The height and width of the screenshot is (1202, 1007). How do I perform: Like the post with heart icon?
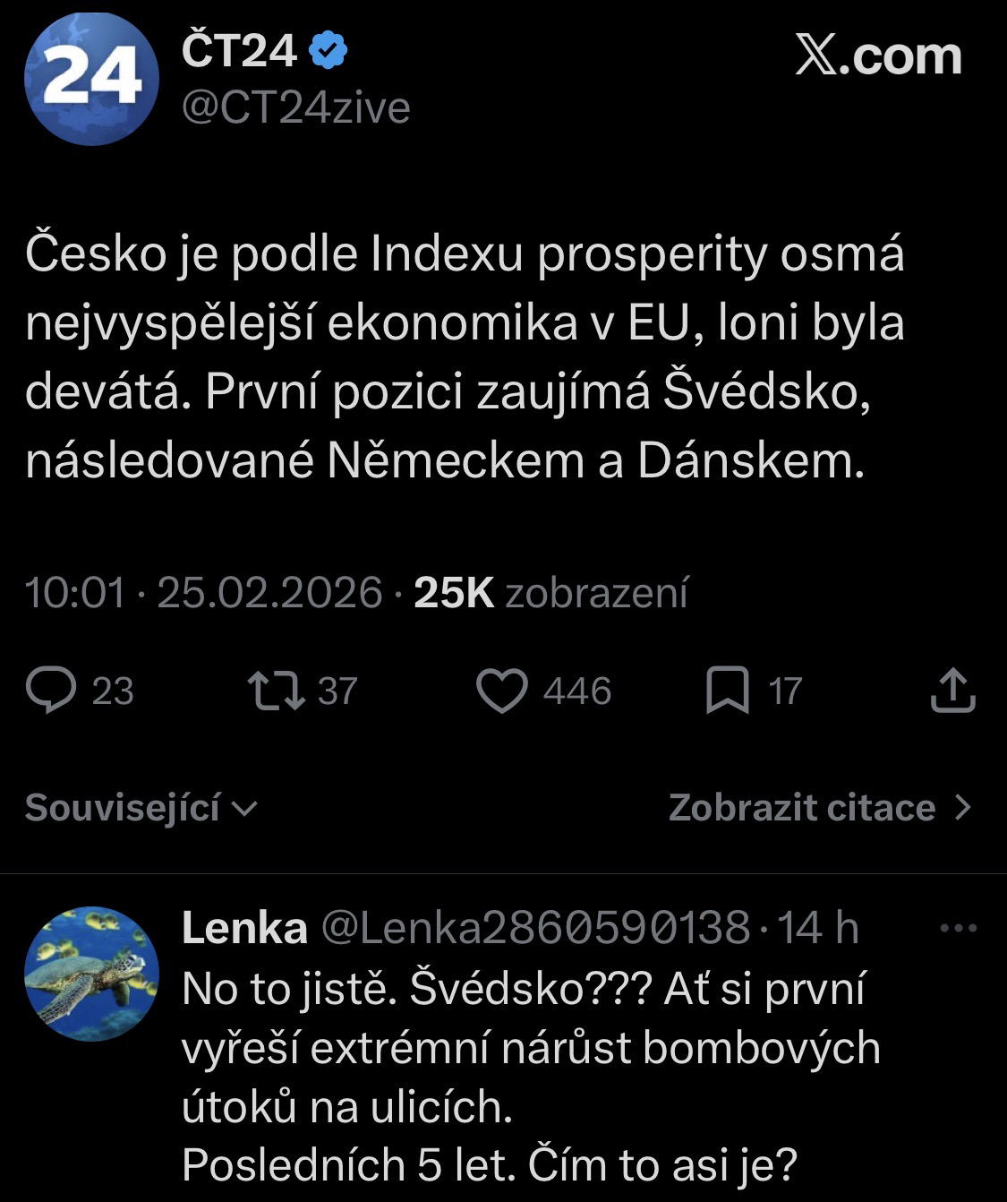501,691
